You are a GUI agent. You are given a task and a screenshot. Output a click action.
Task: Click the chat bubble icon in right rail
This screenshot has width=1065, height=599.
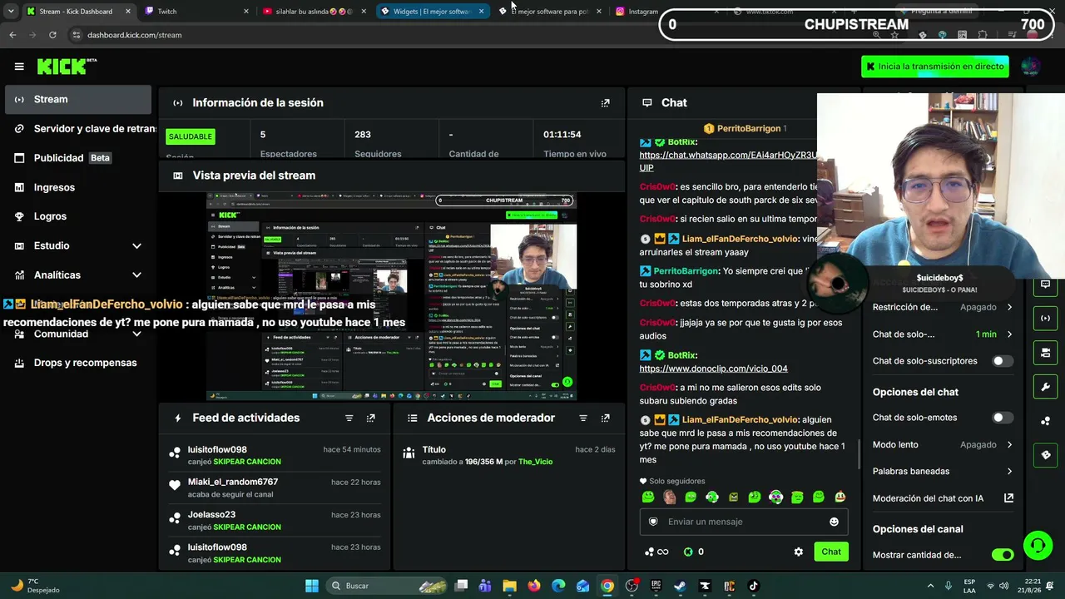click(1046, 285)
